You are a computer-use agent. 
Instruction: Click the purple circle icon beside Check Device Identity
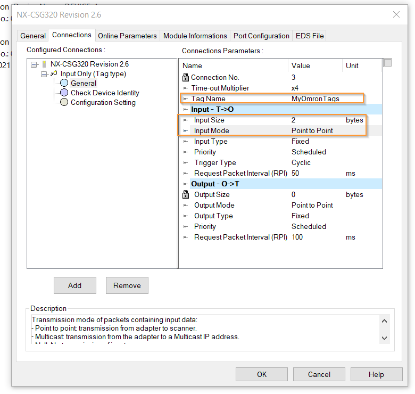tap(64, 93)
